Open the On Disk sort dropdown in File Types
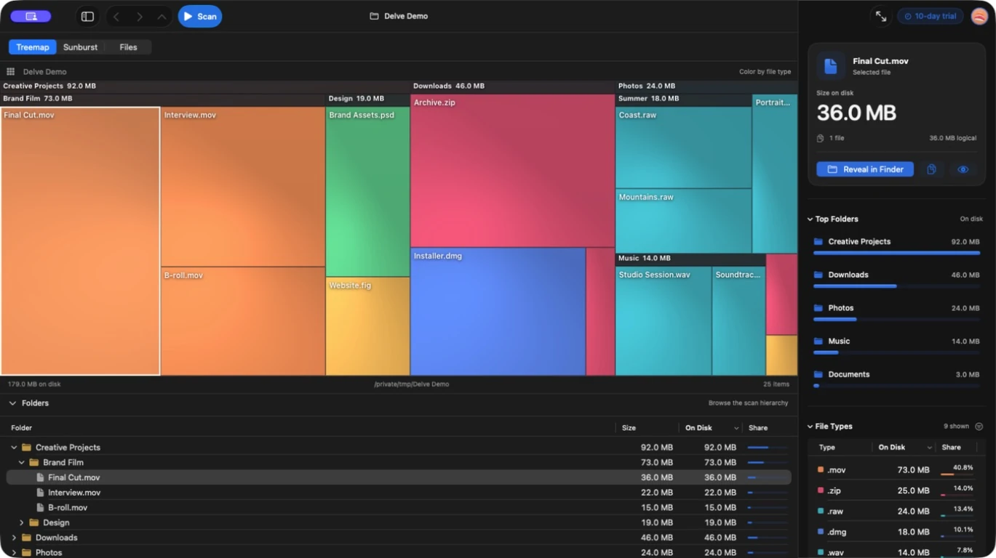Screen dimensions: 996x558 (x=929, y=448)
